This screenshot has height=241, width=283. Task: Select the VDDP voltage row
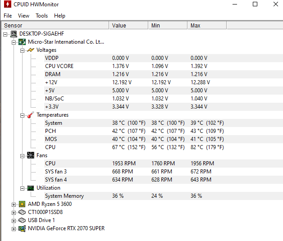click(164, 58)
